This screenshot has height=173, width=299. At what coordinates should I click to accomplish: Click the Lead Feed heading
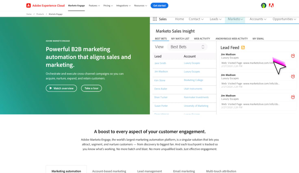(x=230, y=48)
